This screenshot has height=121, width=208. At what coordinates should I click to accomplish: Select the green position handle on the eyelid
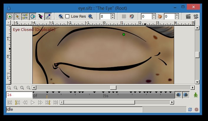click(124, 34)
